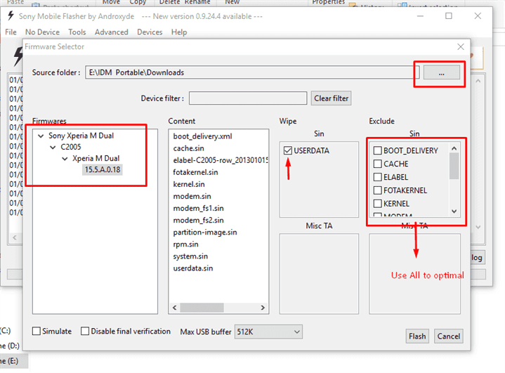The height and width of the screenshot is (373, 505).
Task: Select modem_fs2.sin in Content list
Action: pos(198,221)
